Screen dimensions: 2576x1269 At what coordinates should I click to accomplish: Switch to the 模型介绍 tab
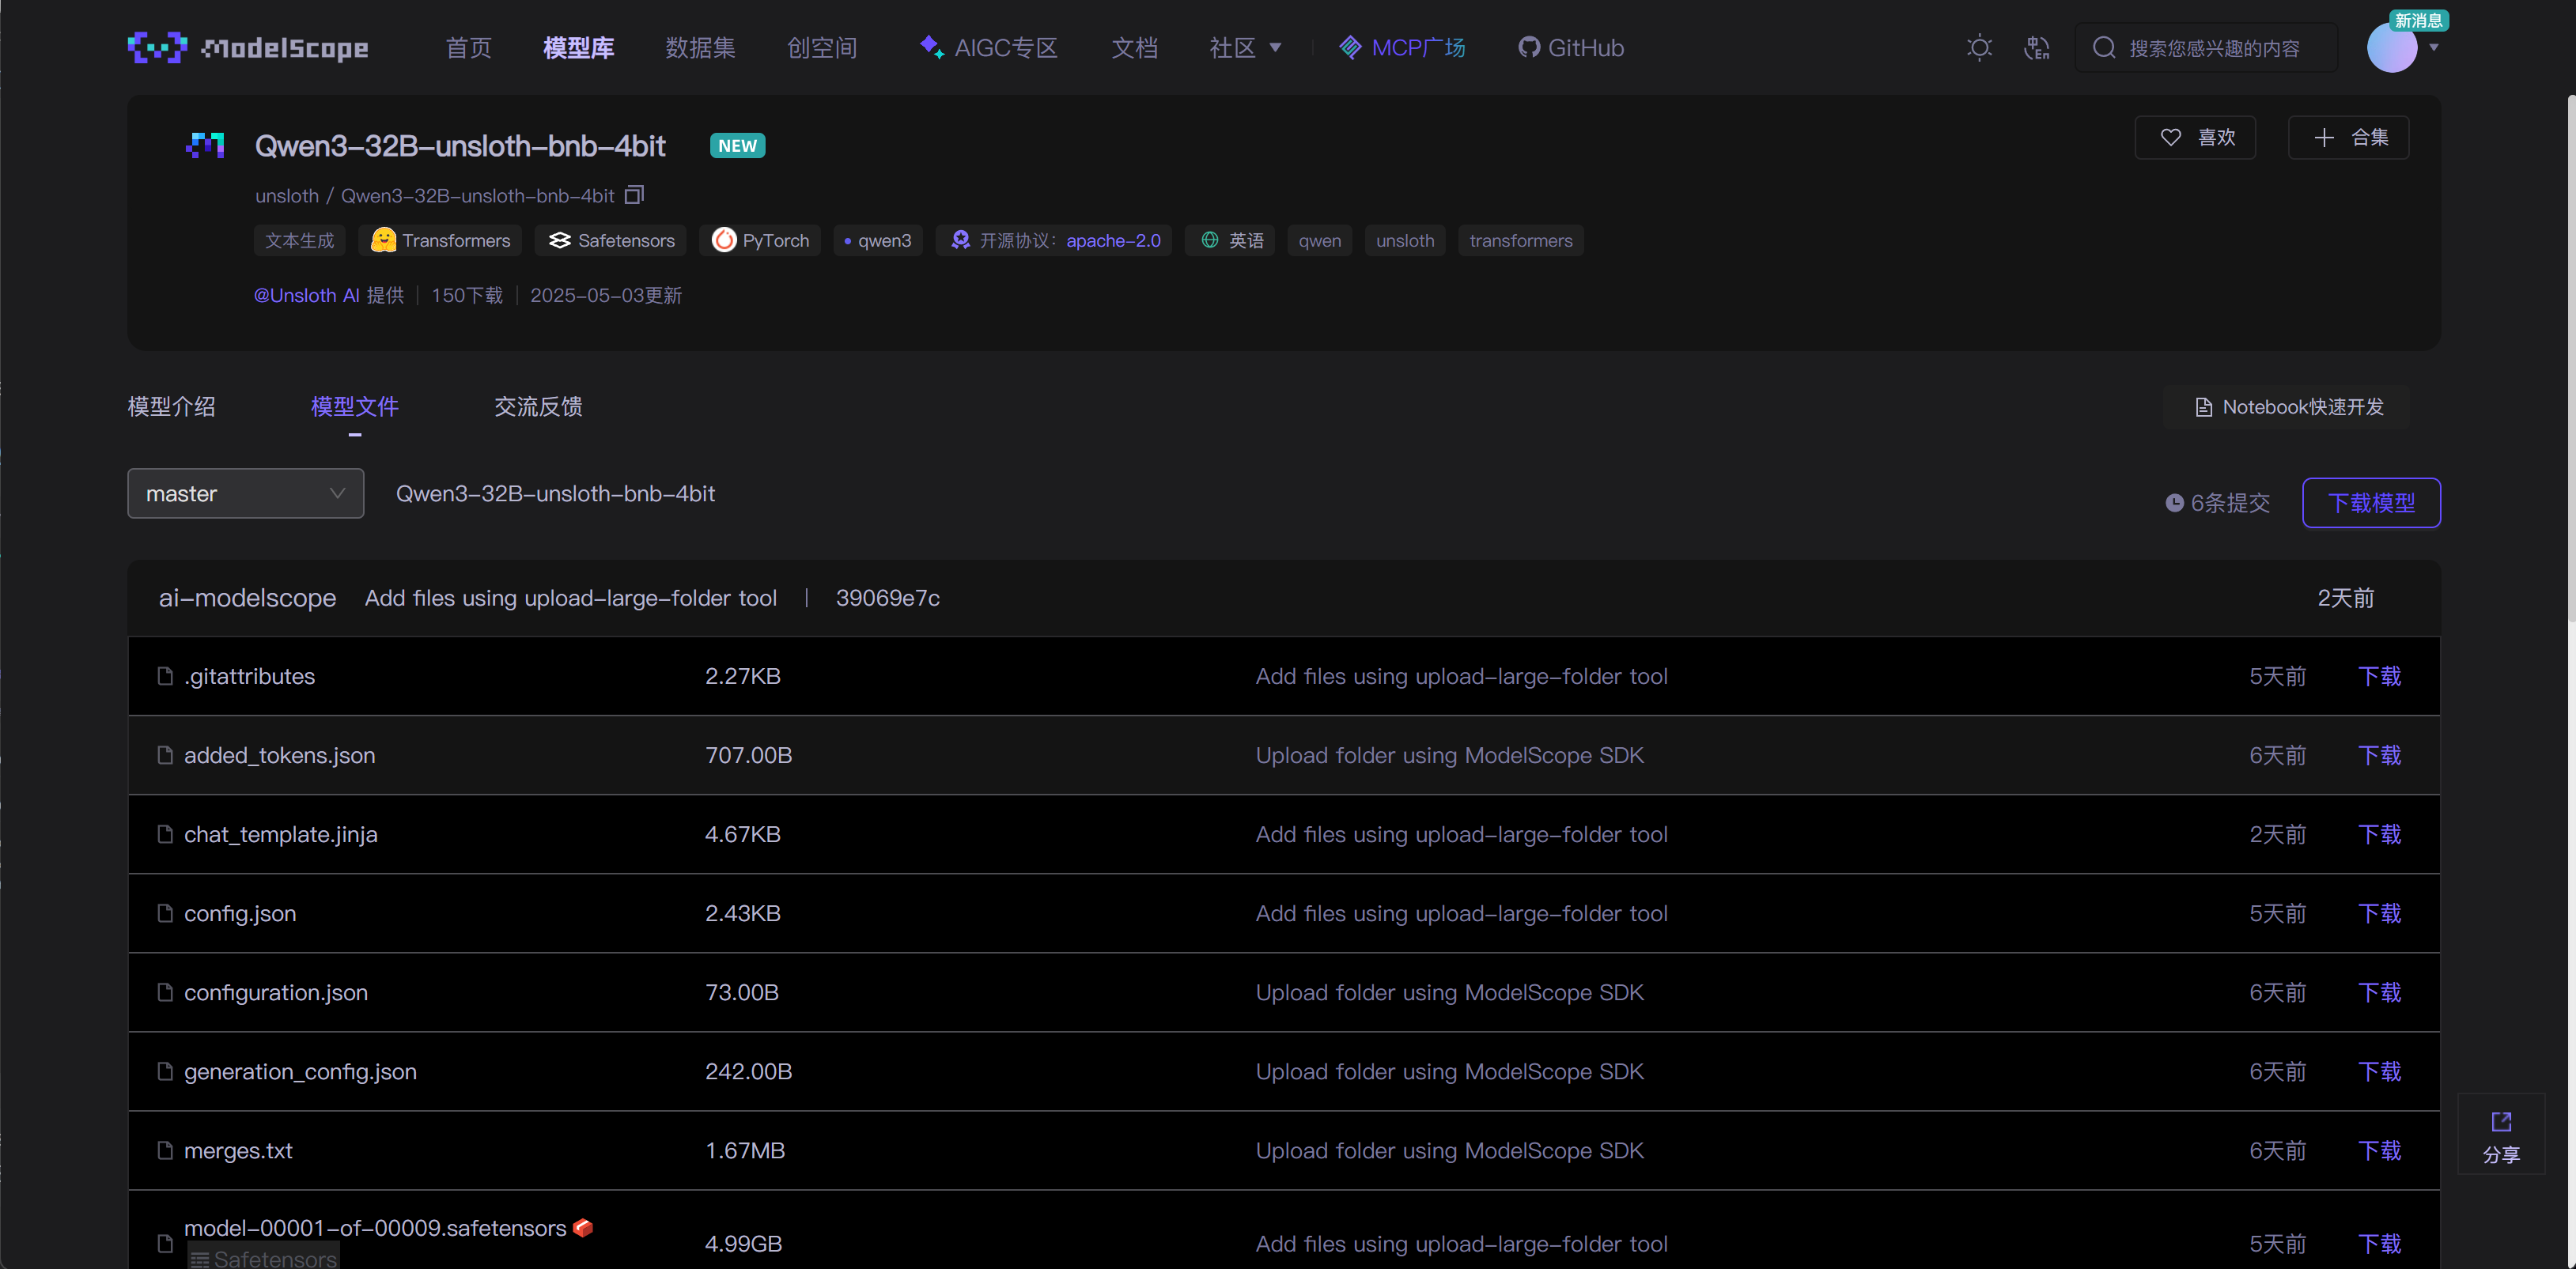click(171, 407)
